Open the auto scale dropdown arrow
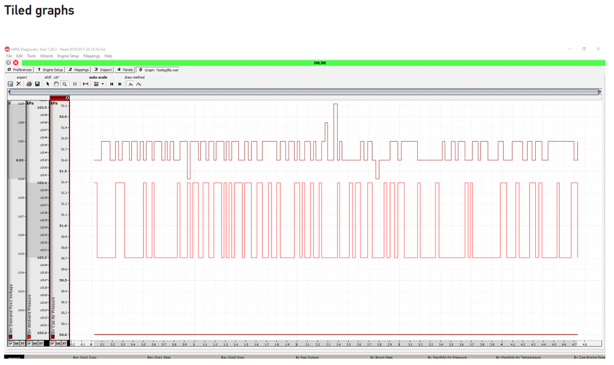 (103, 84)
